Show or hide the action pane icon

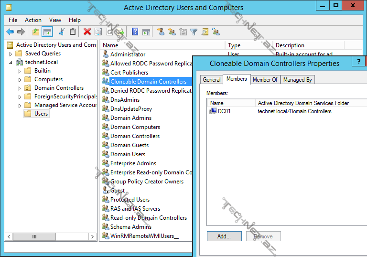146,32
